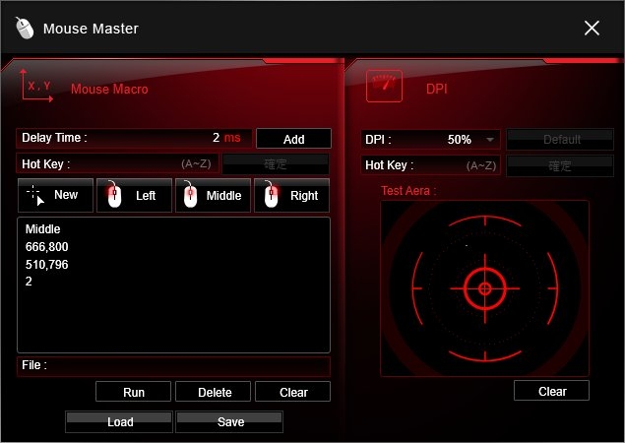This screenshot has height=443, width=625.
Task: Click the 'Mouse Macro' section title
Action: (109, 89)
